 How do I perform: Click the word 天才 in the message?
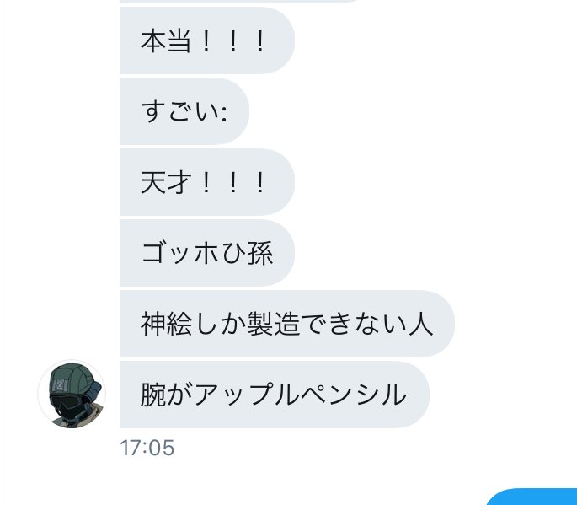point(166,182)
